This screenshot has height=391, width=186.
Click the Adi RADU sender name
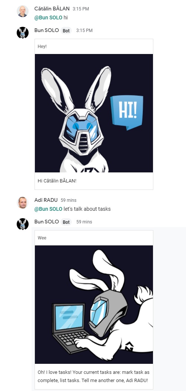click(x=46, y=200)
